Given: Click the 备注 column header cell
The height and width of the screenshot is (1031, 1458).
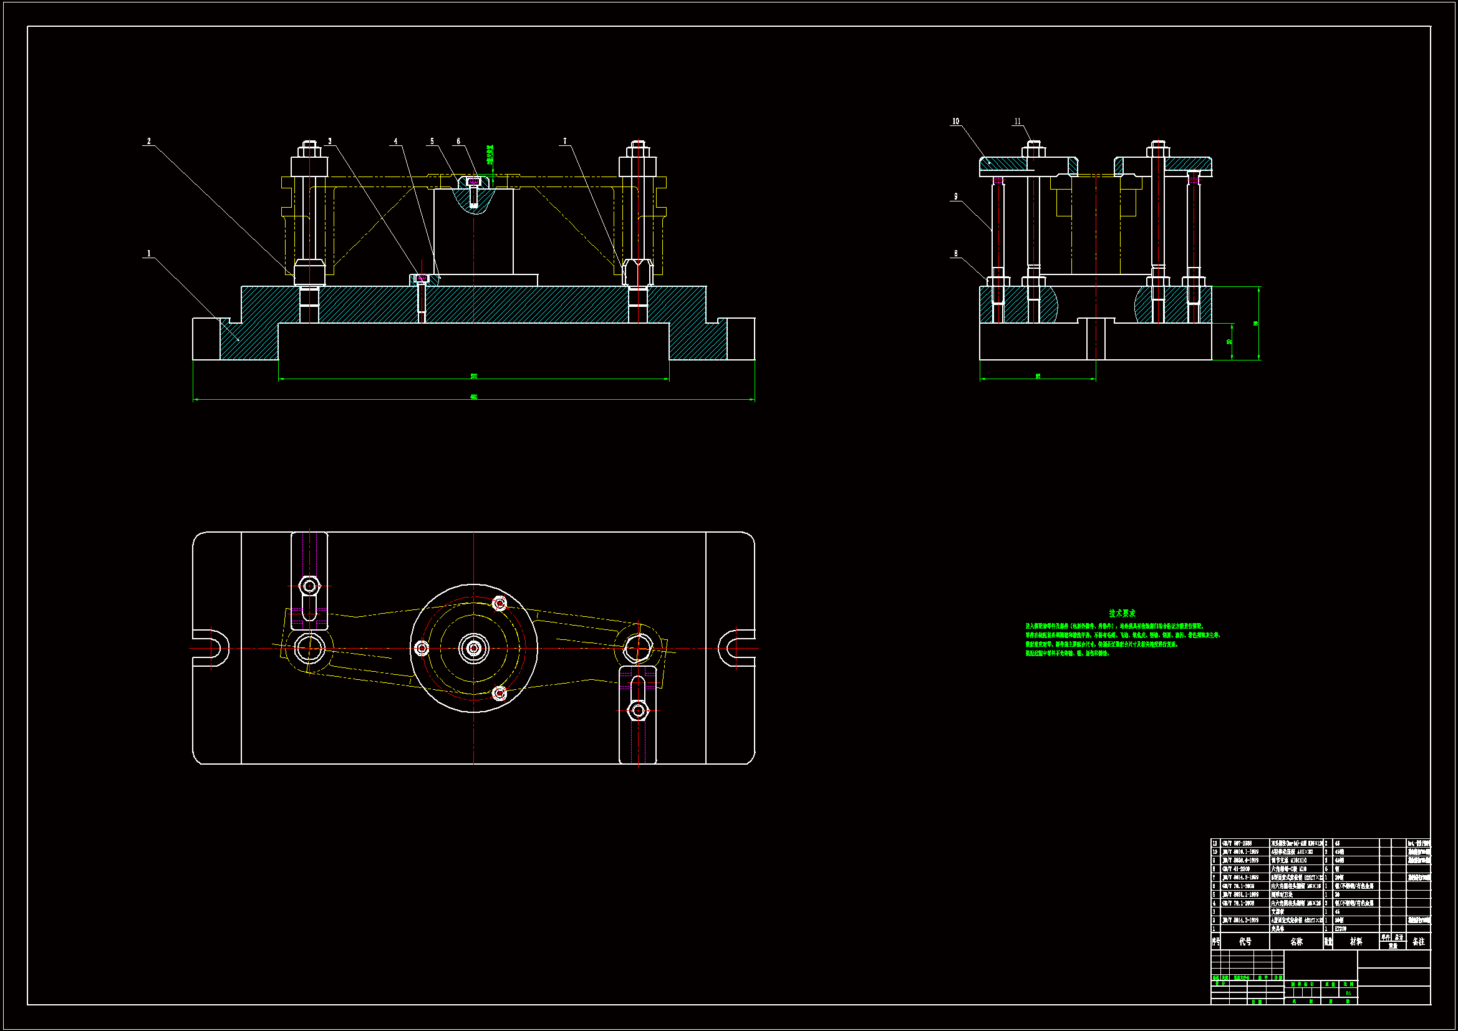Looking at the screenshot, I should click(1419, 942).
